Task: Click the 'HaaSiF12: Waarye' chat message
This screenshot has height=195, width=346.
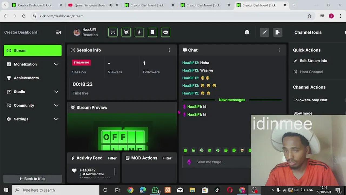Action: tap(198, 70)
